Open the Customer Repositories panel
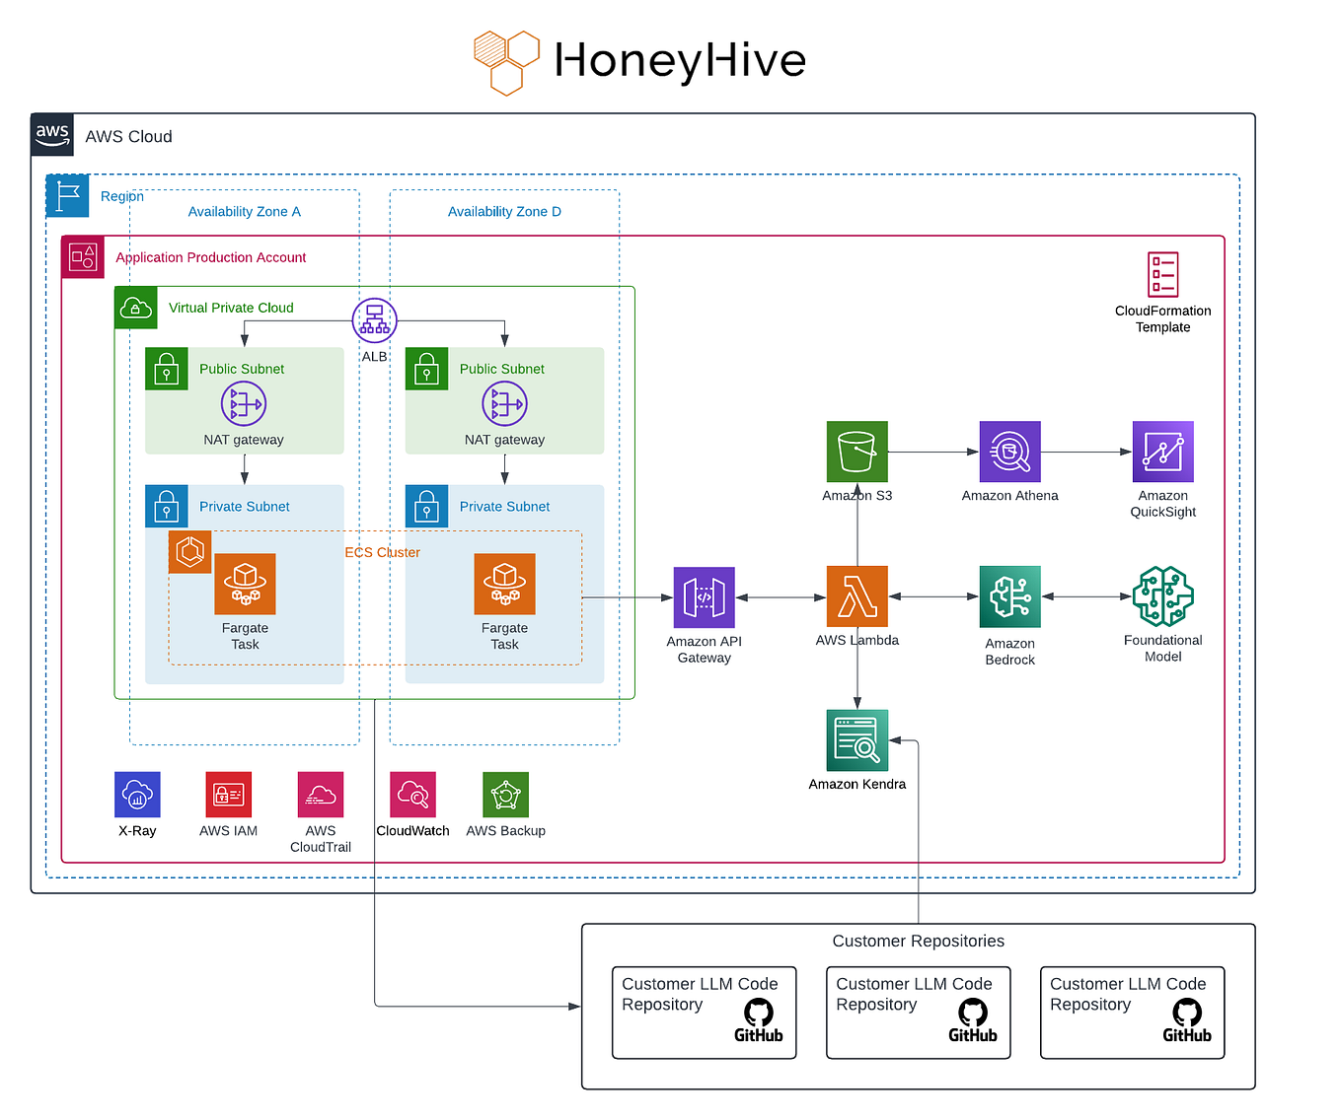The width and height of the screenshot is (1340, 1120). pos(918,942)
